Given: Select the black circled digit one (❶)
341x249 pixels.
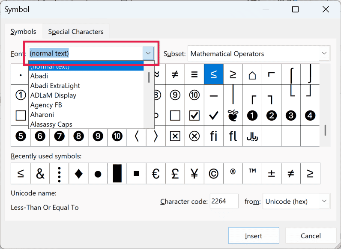Looking at the screenshot, I should [x=252, y=116].
